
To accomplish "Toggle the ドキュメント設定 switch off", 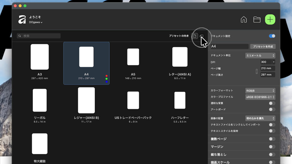I will (x=272, y=36).
